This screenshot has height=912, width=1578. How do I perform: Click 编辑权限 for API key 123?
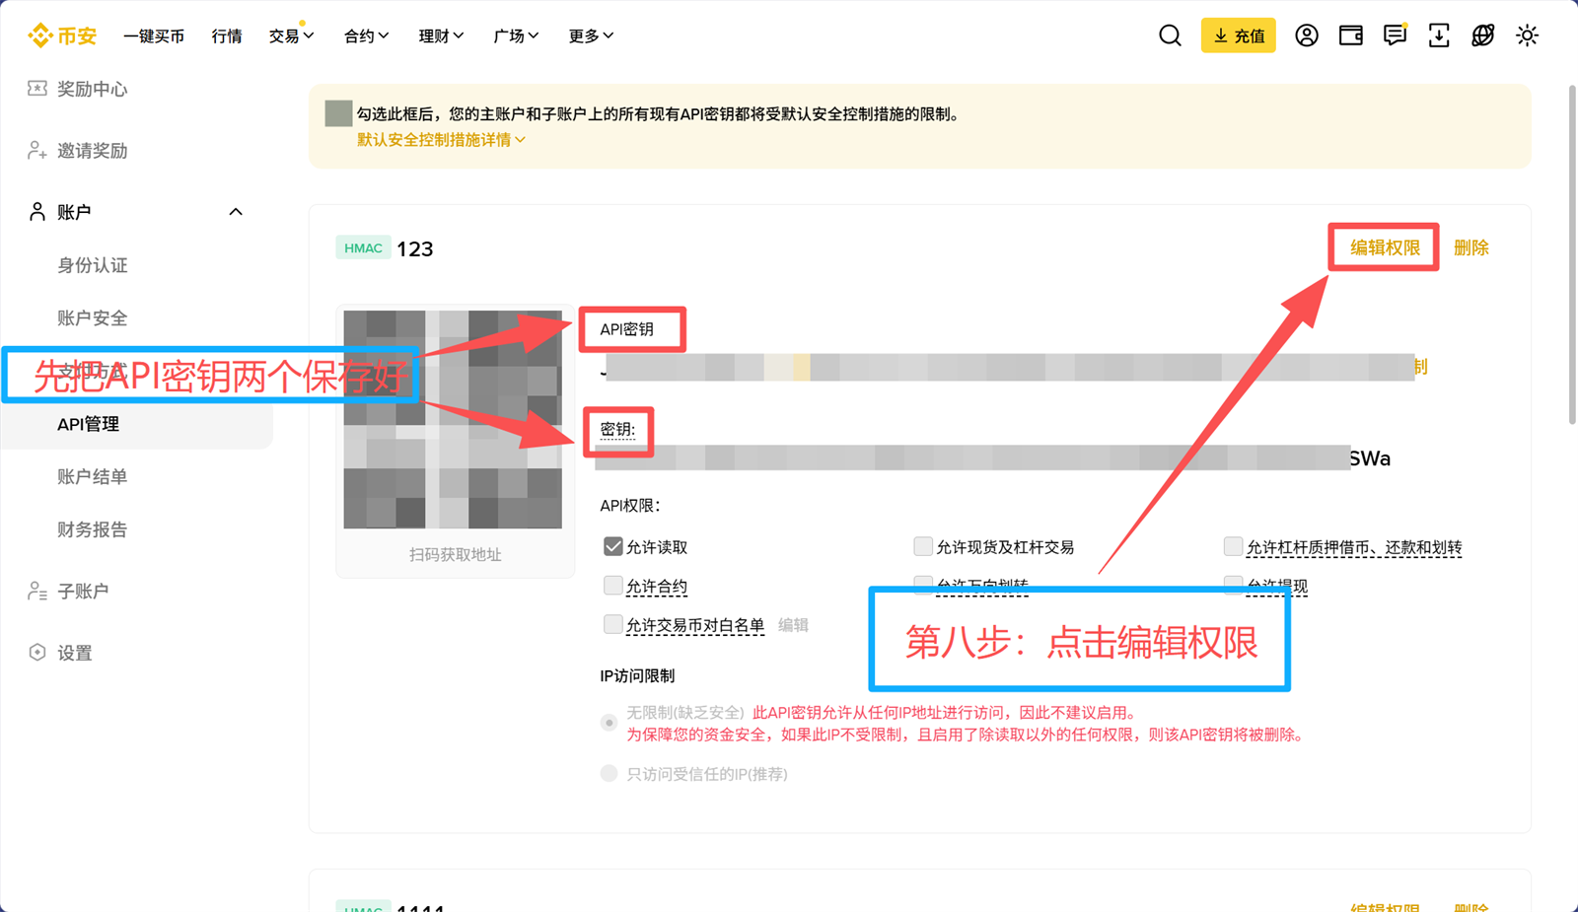[1385, 247]
